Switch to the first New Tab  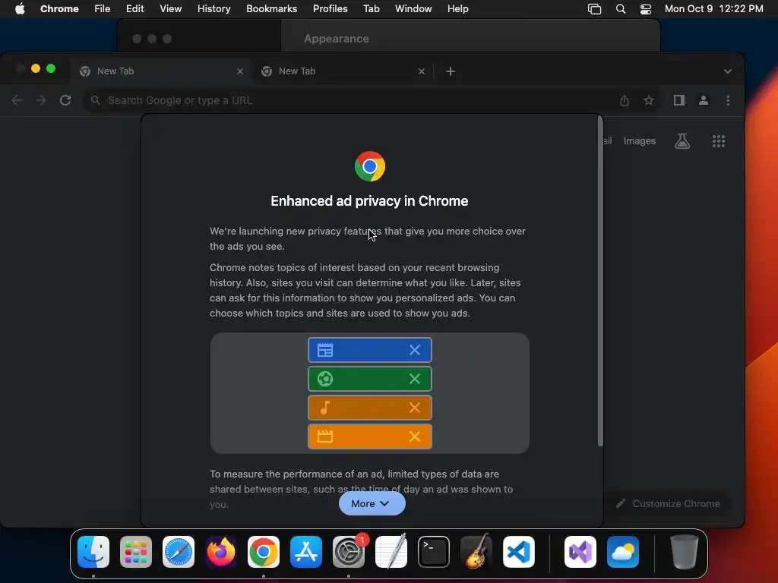(161, 71)
